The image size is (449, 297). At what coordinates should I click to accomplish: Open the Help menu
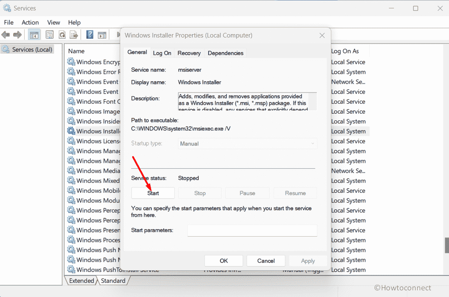pyautogui.click(x=74, y=22)
